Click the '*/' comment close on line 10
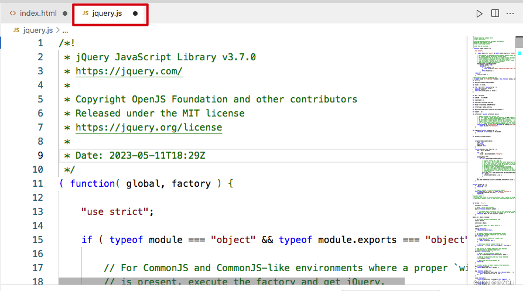This screenshot has width=523, height=291. 70,170
